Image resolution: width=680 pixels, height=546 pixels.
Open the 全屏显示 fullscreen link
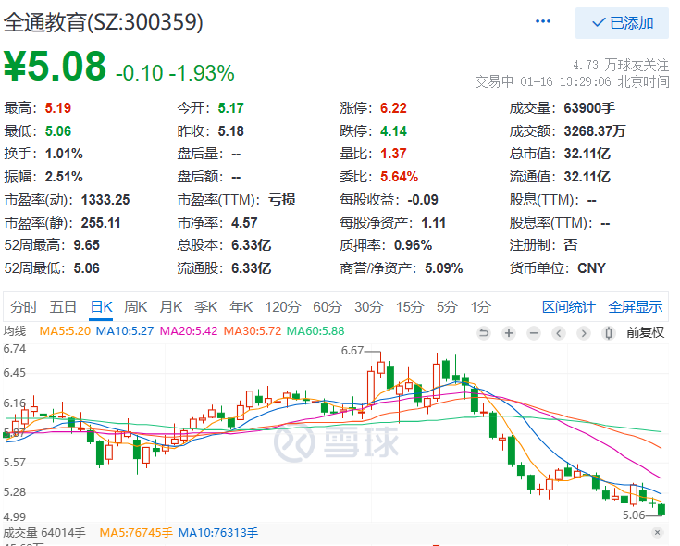pyautogui.click(x=636, y=307)
